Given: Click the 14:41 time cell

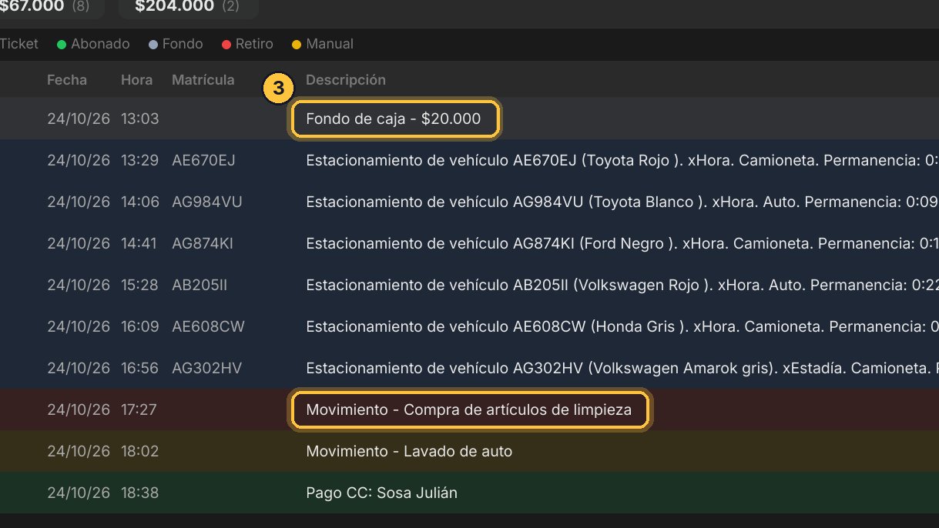Looking at the screenshot, I should coord(139,243).
